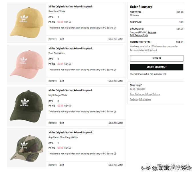Open Raw Sand cap product image

coord(27,23)
